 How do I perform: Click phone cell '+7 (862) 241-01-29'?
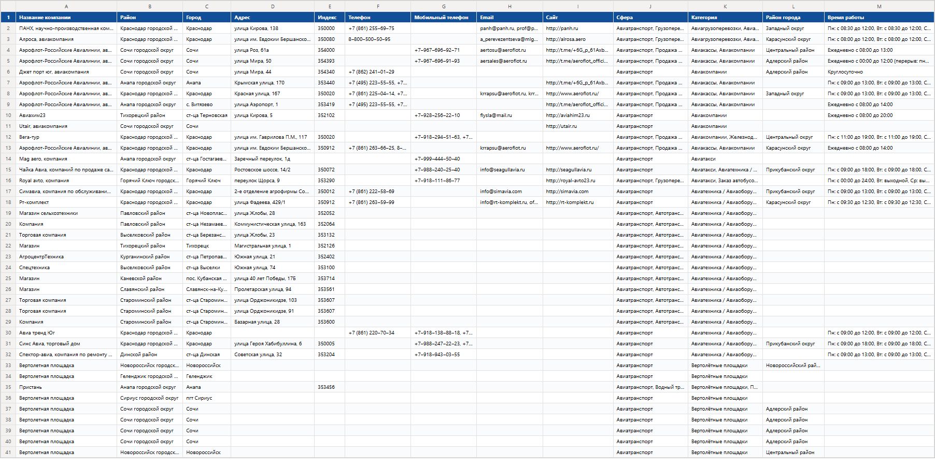coord(378,71)
